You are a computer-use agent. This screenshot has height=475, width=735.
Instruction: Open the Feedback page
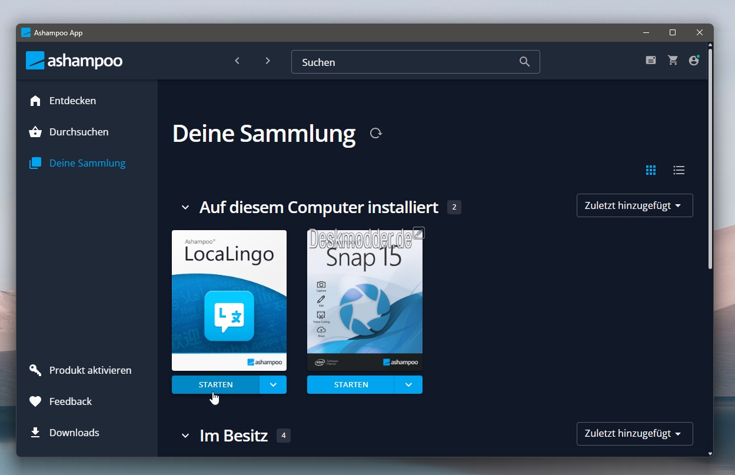click(61, 401)
